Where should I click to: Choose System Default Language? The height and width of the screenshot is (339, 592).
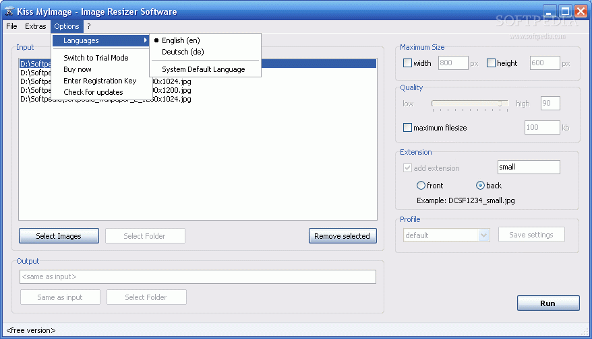(x=205, y=69)
